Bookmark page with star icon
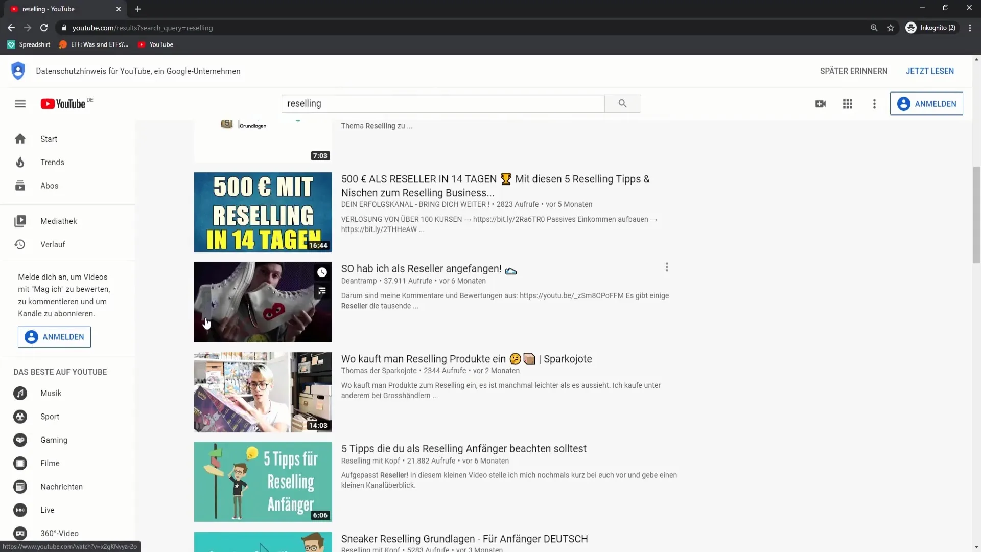981x552 pixels. [x=891, y=28]
